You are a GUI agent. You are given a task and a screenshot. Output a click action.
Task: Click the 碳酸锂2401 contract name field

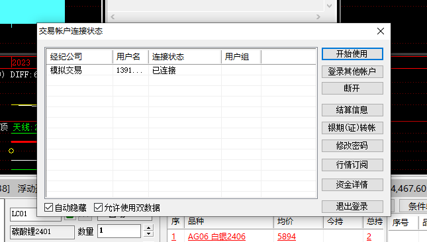tap(42, 232)
